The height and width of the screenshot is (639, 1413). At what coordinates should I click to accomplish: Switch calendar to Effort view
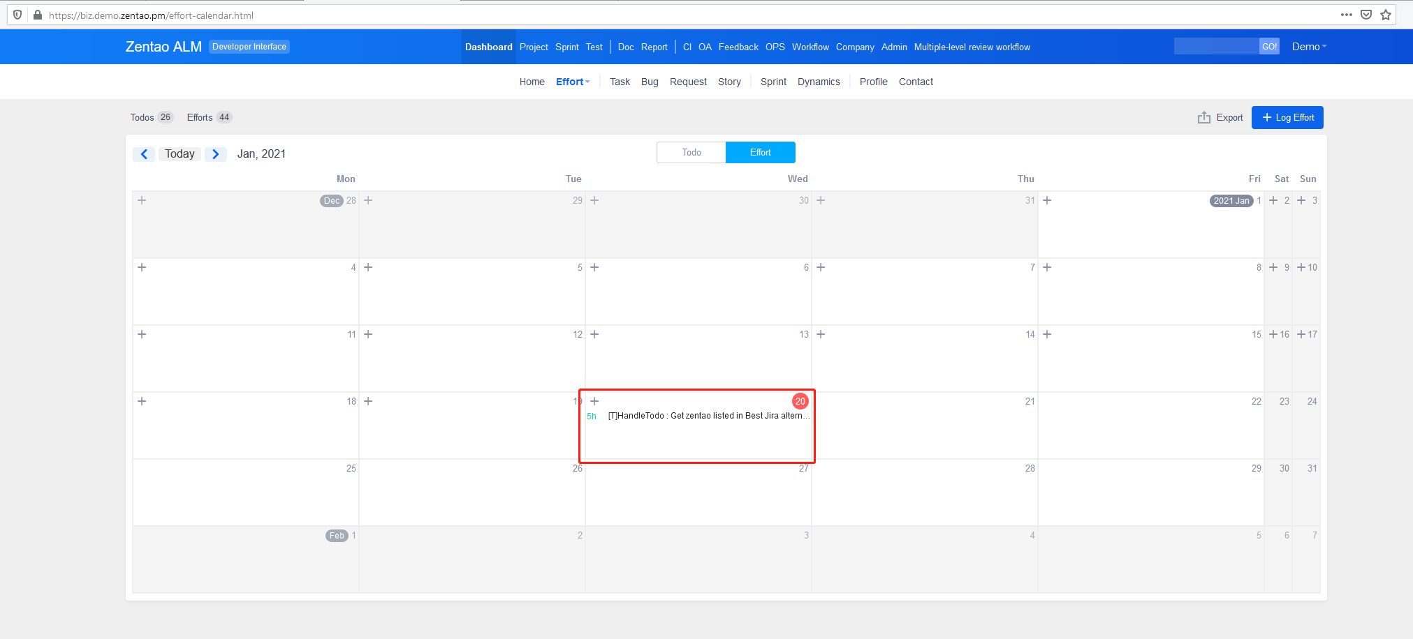pyautogui.click(x=760, y=152)
